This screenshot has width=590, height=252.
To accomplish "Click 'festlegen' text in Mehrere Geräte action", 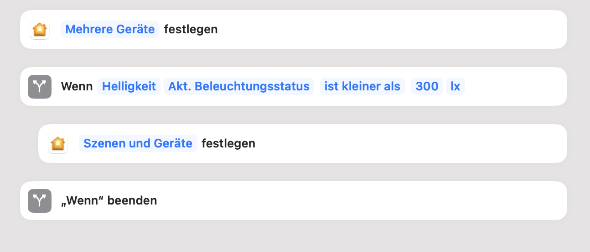I will 191,29.
